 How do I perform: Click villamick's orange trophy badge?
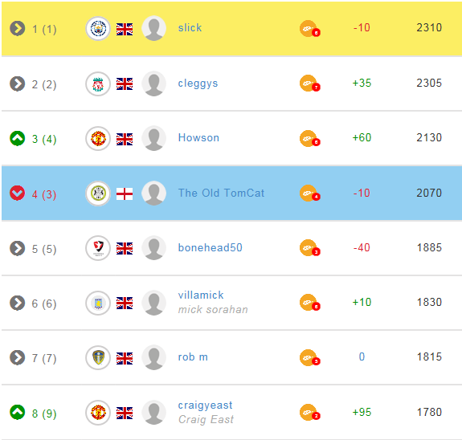309,303
